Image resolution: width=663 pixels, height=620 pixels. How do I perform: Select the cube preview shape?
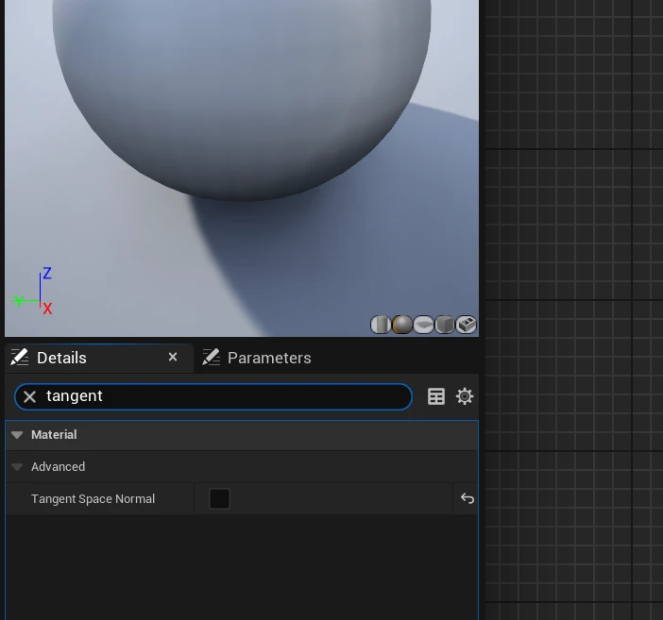click(x=445, y=325)
